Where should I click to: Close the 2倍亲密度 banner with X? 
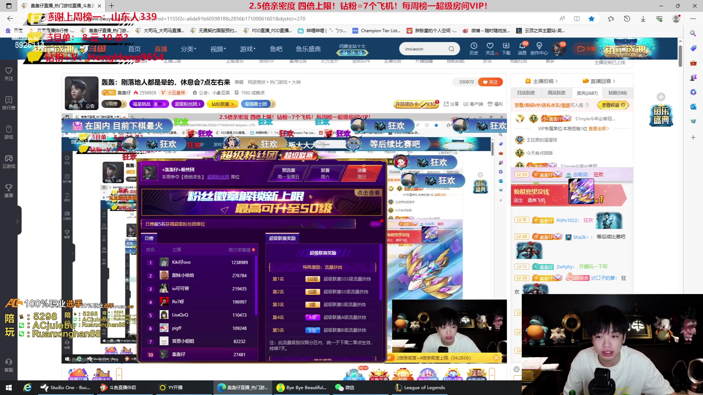pos(496,358)
